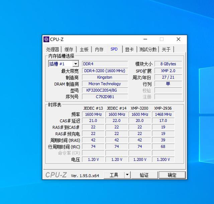Click the CAS latency 20.0 cell
This screenshot has width=214, height=204.
pos(140,121)
